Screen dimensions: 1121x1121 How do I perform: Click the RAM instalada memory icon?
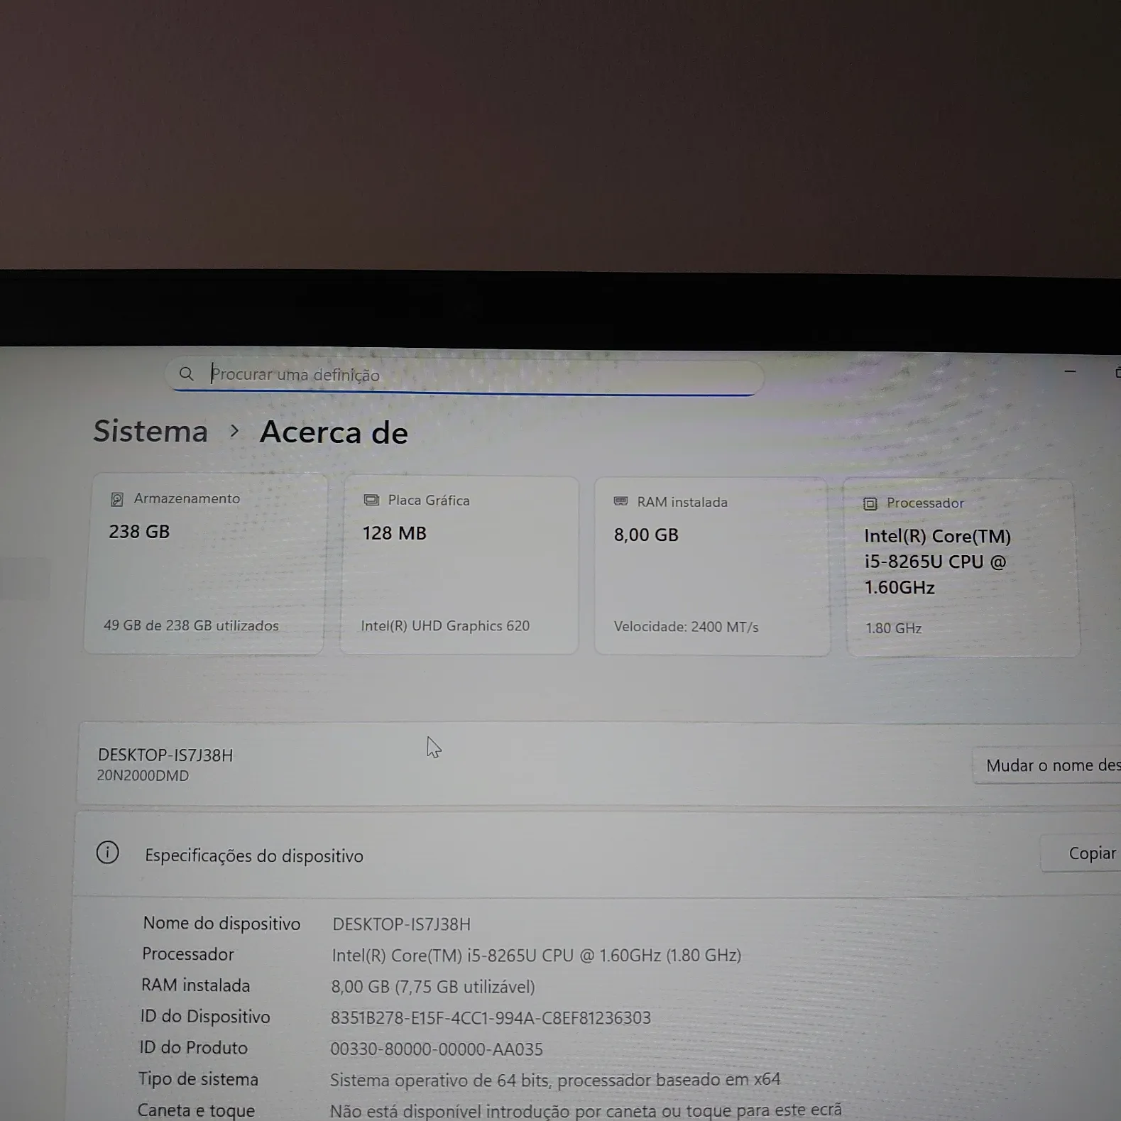[x=620, y=501]
